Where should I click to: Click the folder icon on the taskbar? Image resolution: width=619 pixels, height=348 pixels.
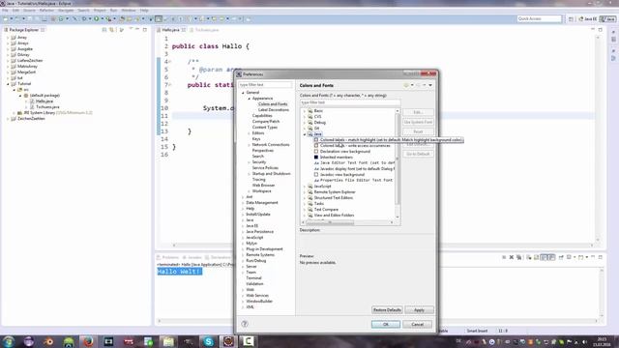pos(168,341)
